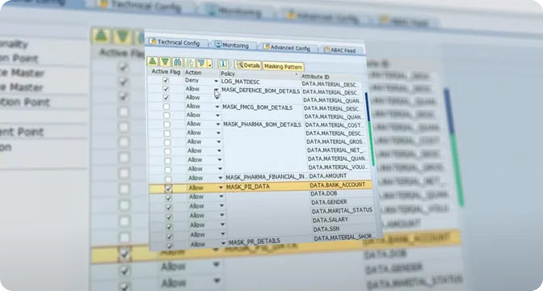Click the sort ascending toolbar icon

coord(153,61)
